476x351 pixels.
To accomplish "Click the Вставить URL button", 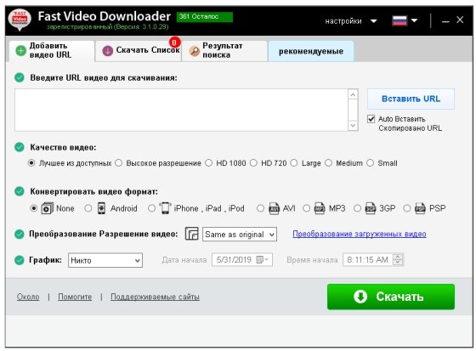I will (x=411, y=99).
